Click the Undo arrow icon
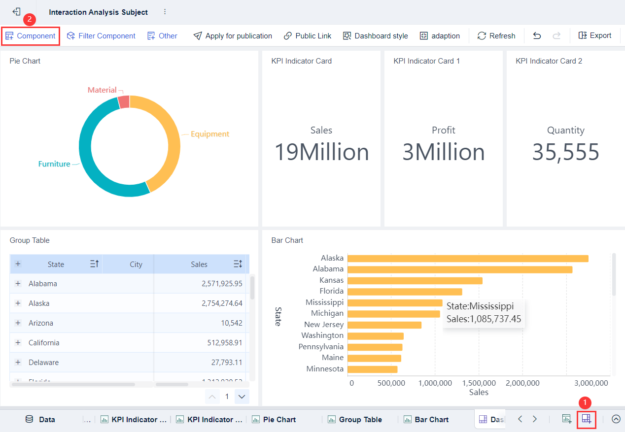The width and height of the screenshot is (625, 432). pos(537,36)
